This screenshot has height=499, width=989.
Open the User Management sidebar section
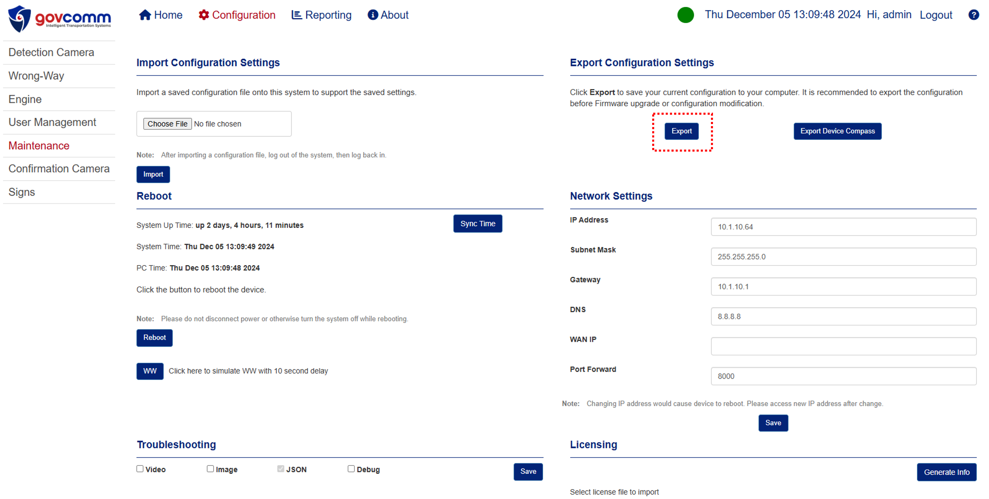click(x=52, y=122)
